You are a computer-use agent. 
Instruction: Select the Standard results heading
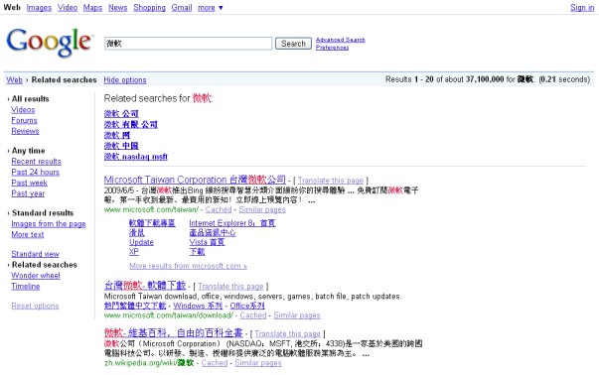tap(43, 213)
